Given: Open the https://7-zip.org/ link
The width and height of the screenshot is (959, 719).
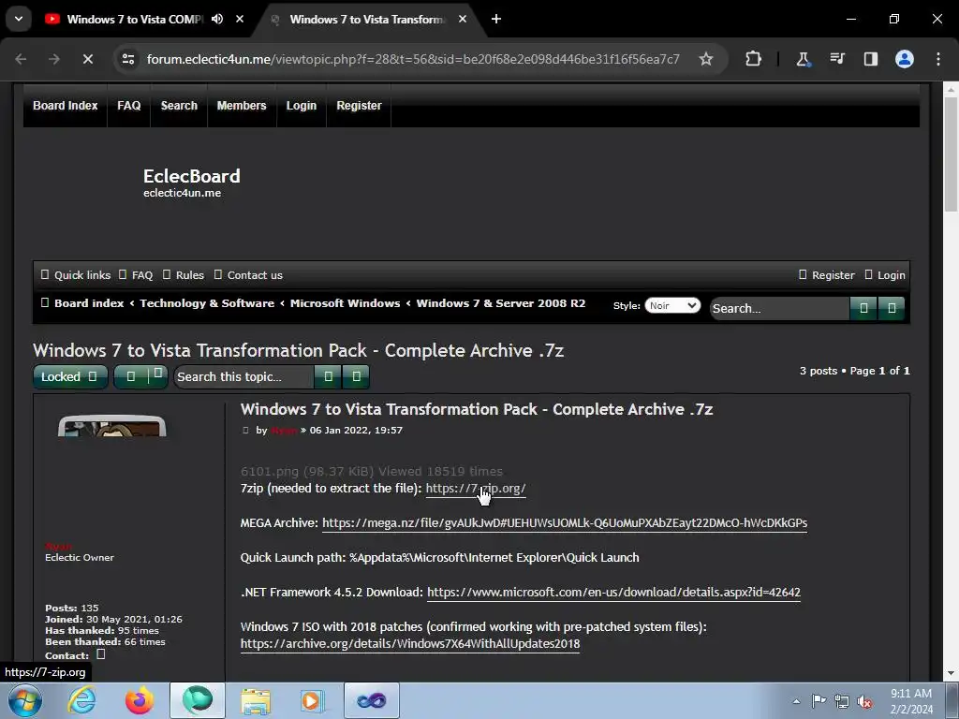Looking at the screenshot, I should click(x=476, y=489).
